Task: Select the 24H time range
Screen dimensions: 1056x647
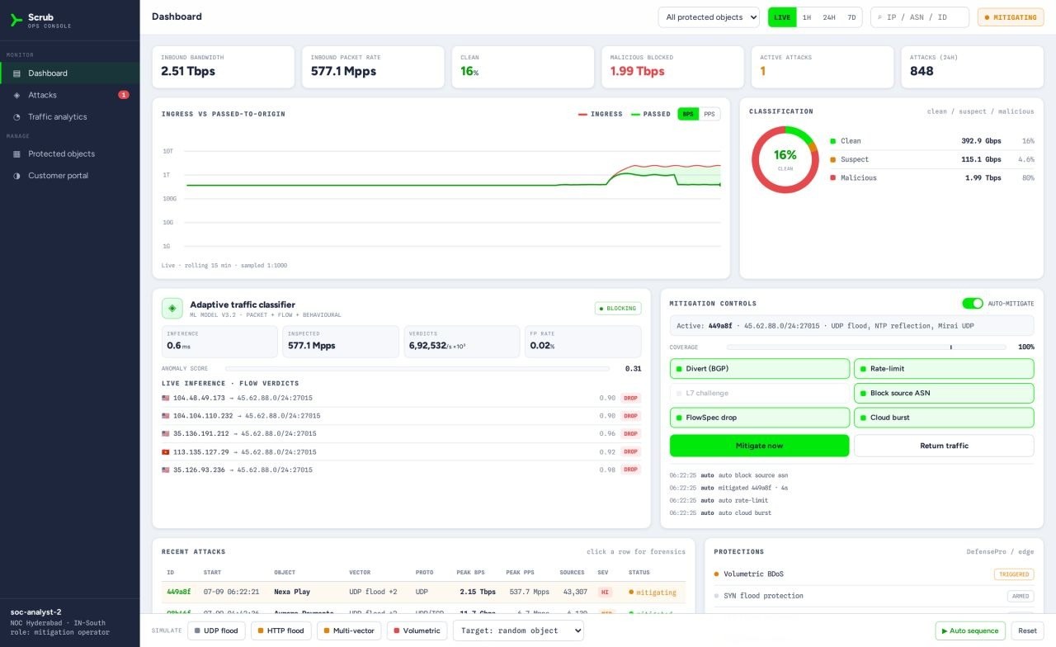Action: pos(829,17)
